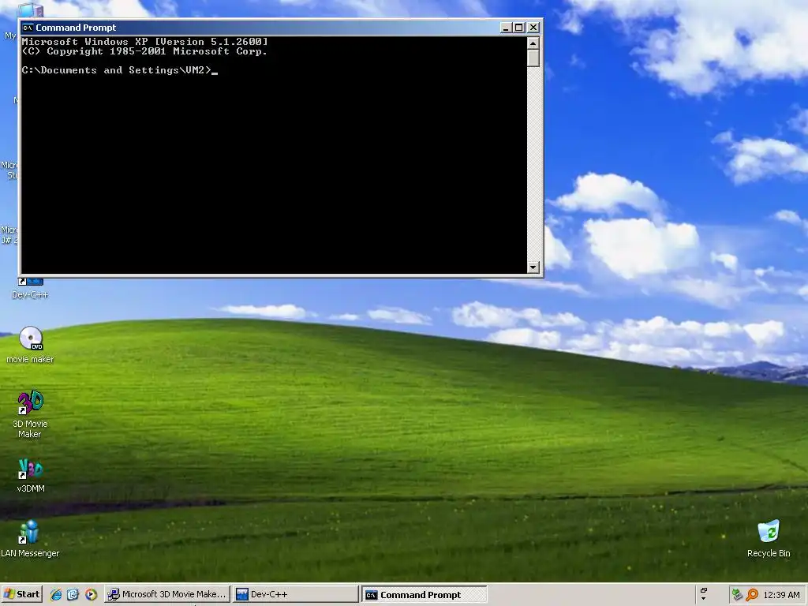This screenshot has width=808, height=606.
Task: Open the movie maker DVD desktop icon
Action: click(31, 344)
